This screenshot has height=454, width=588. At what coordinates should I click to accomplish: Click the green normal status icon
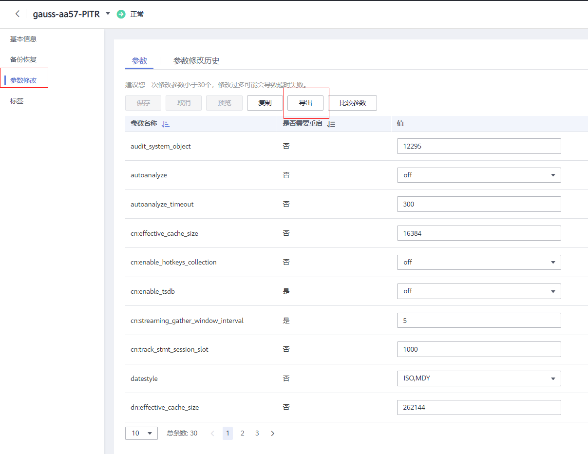(121, 14)
